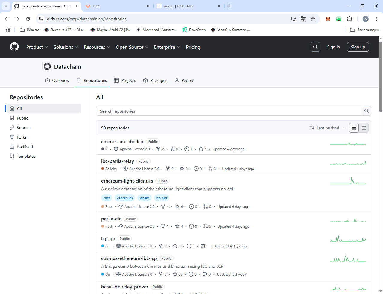Open the People tab
The height and width of the screenshot is (294, 383).
pyautogui.click(x=184, y=80)
